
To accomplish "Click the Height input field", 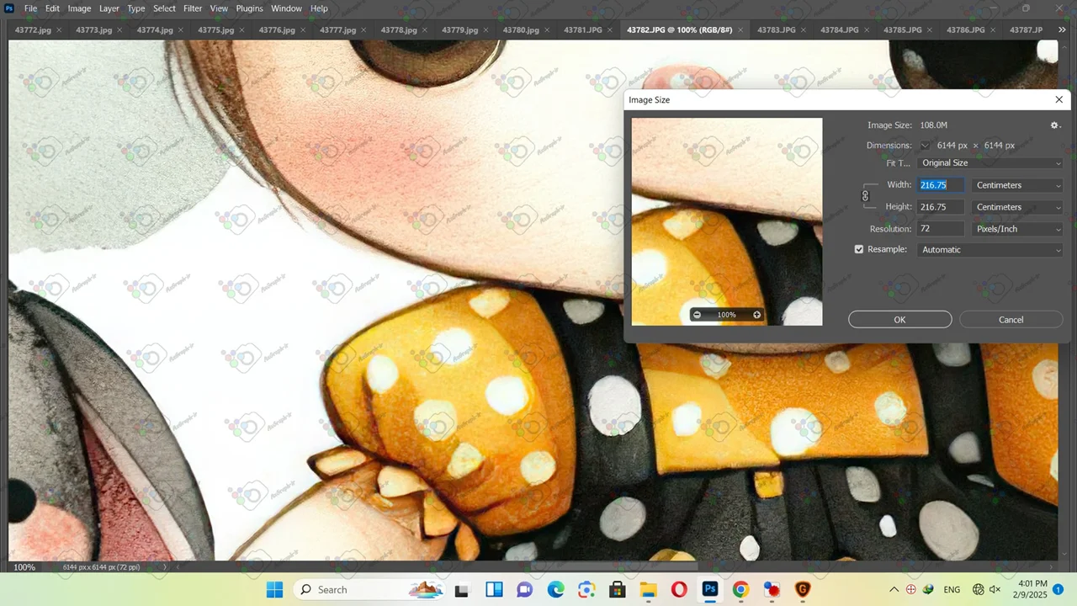I will pos(940,207).
